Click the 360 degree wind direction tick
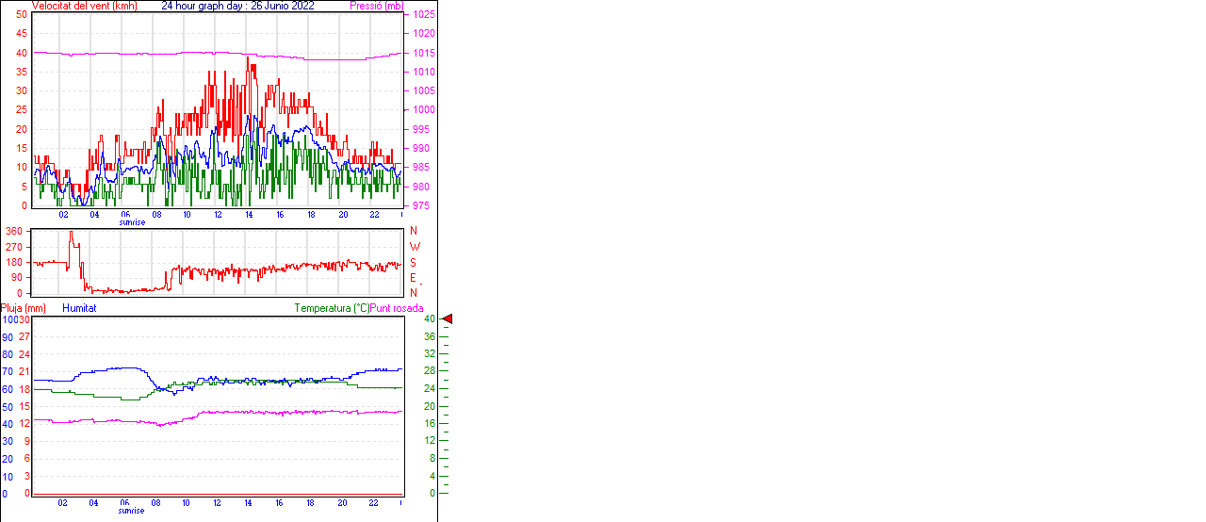 pos(14,231)
